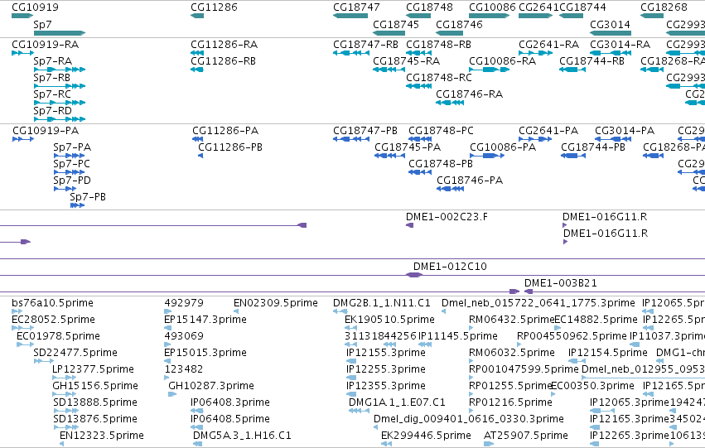Open the 123482 feature label

pos(183,369)
